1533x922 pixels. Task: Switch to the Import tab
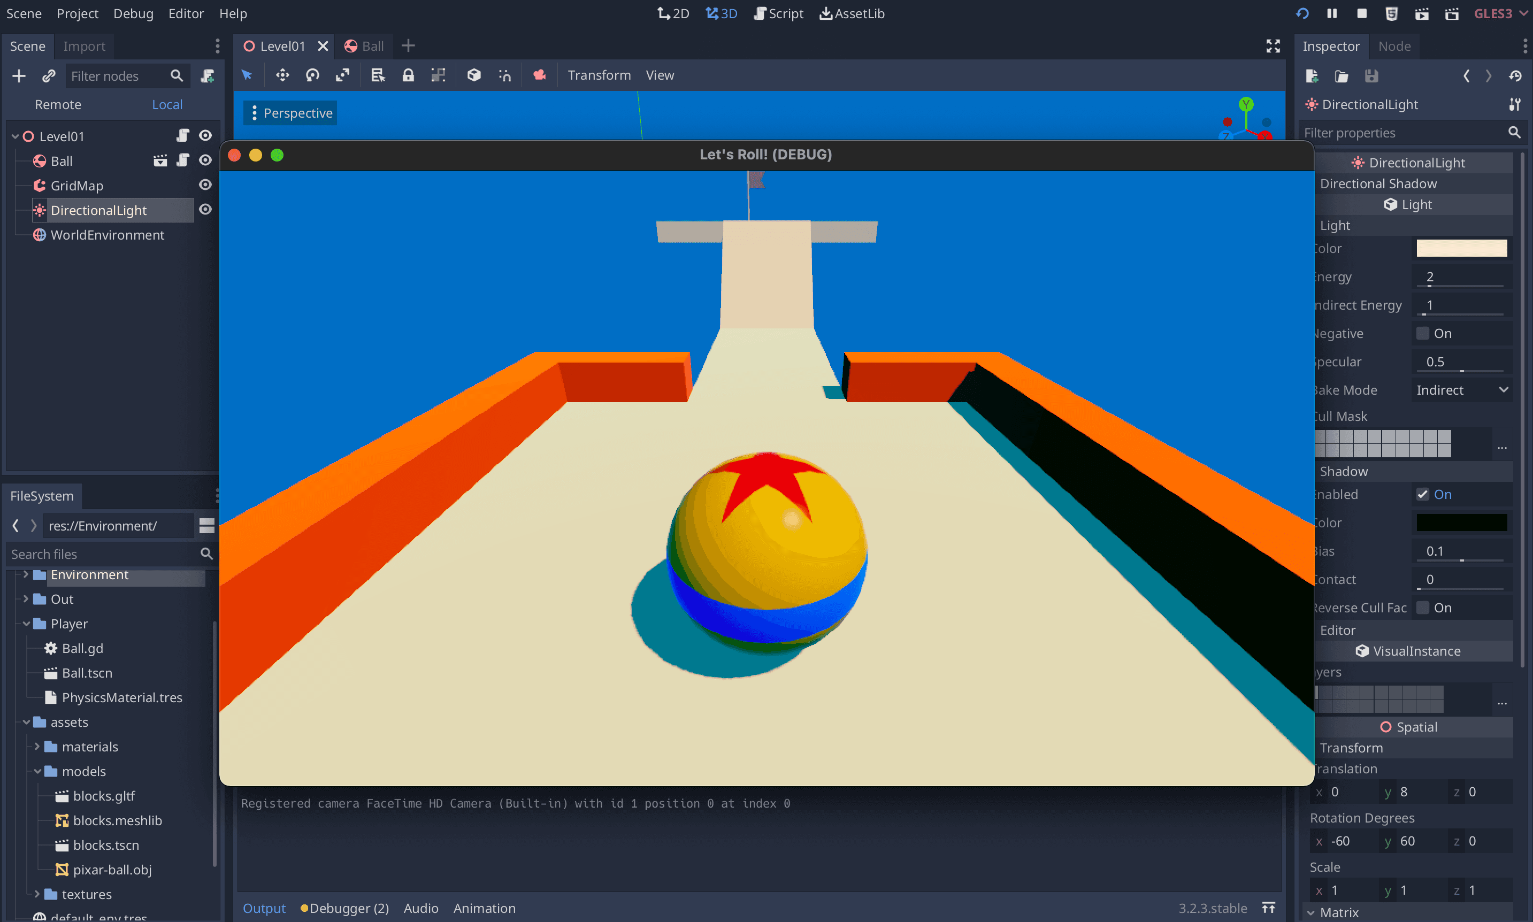[x=84, y=46]
